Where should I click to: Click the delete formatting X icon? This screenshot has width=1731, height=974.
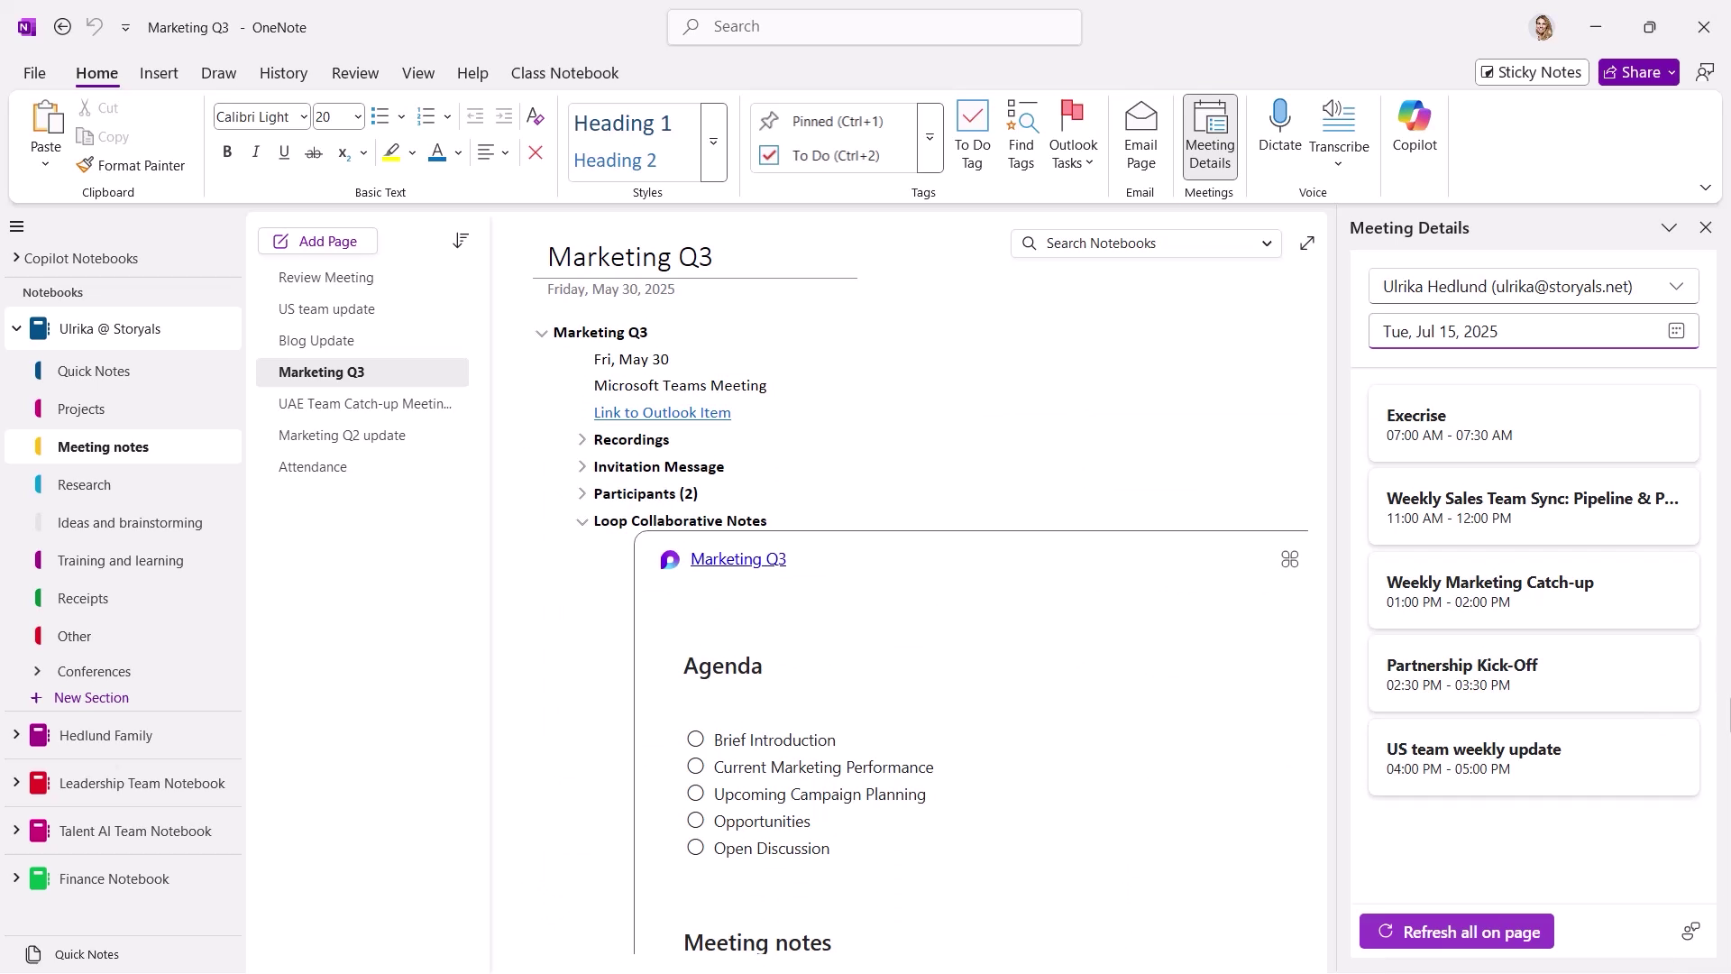pos(535,152)
